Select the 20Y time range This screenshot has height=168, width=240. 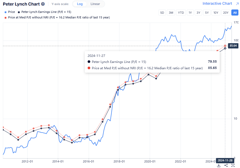point(226,13)
